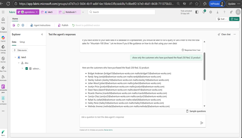This screenshot has width=242, height=138.
Task: Click the Fabric logo at bottom-left
Action: [3, 133]
